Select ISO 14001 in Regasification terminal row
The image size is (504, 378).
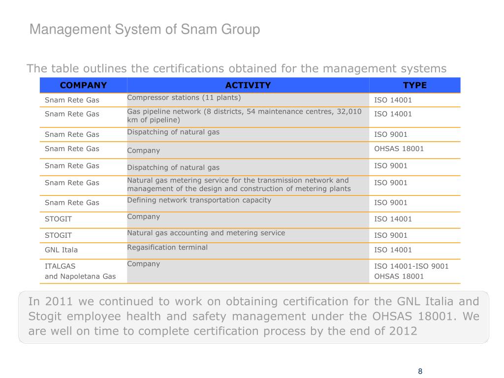tap(393, 250)
